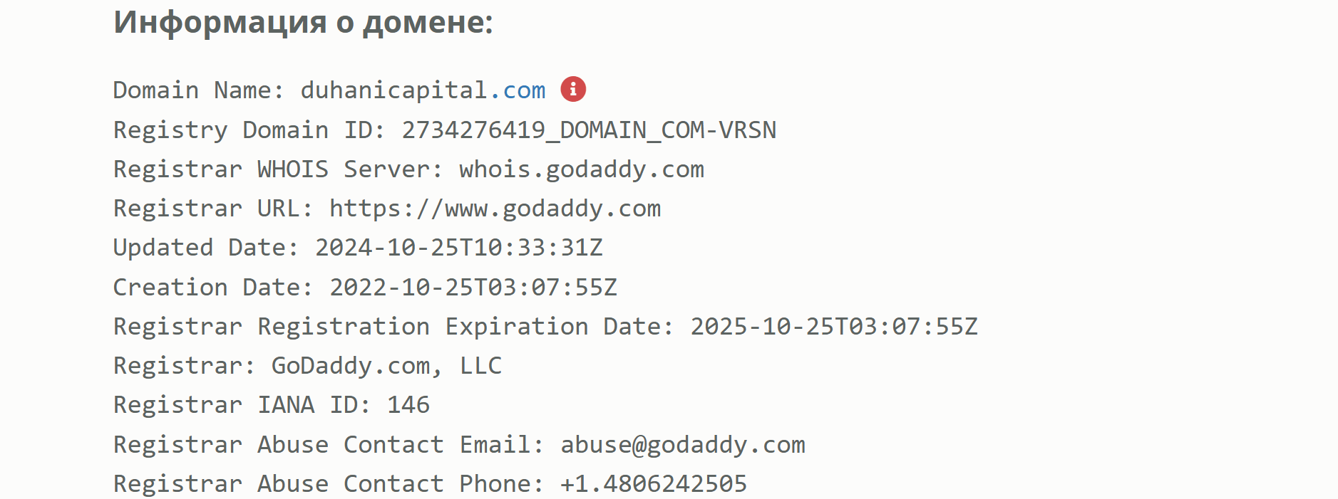This screenshot has height=499, width=1338.
Task: Click the 'Registrar Abuse Contact Email:' label
Action: point(329,445)
